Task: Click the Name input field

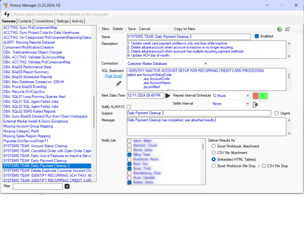Action: pyautogui.click(x=189, y=37)
